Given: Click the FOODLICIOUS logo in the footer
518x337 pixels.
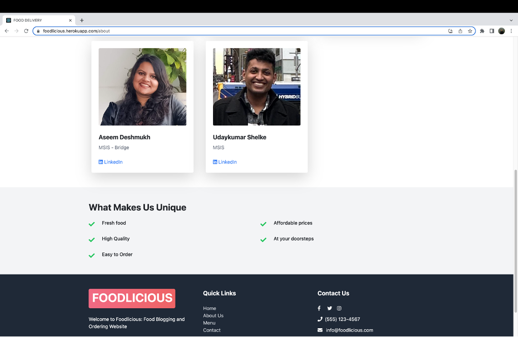Looking at the screenshot, I should 132,298.
